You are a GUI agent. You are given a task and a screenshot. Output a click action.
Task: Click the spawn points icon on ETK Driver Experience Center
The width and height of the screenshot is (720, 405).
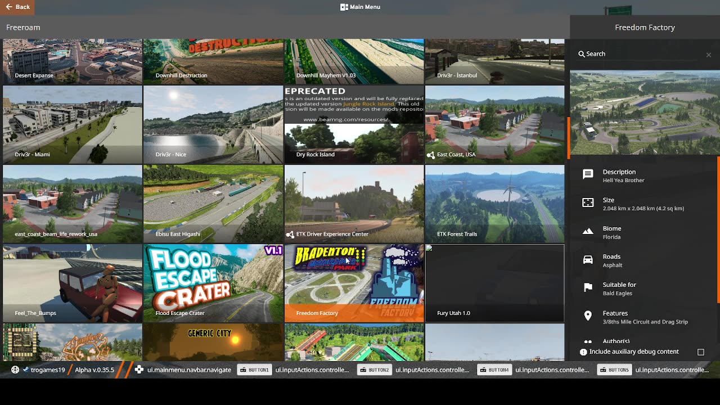click(290, 234)
